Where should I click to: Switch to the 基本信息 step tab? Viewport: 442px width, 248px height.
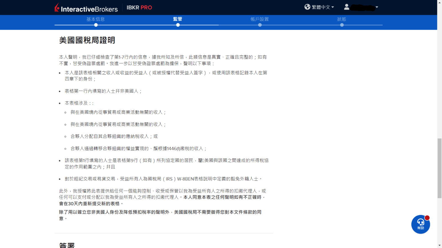[x=96, y=19]
